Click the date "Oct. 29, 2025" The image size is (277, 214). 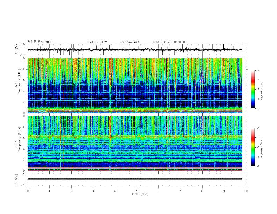[98, 42]
